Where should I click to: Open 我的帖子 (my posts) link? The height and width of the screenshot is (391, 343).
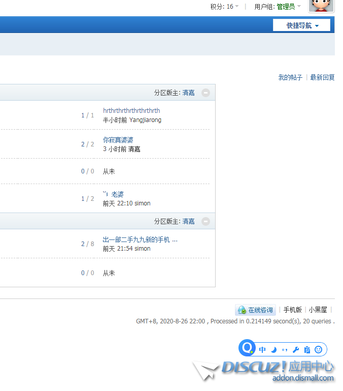[290, 77]
